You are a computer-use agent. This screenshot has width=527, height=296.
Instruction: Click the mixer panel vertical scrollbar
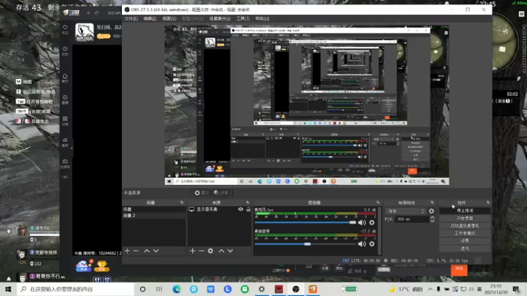(x=380, y=231)
